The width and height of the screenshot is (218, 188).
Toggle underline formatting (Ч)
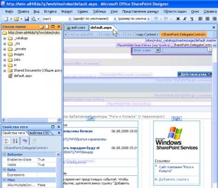pyautogui.click(x=192, y=19)
